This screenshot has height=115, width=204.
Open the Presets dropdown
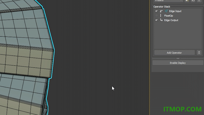169,1
